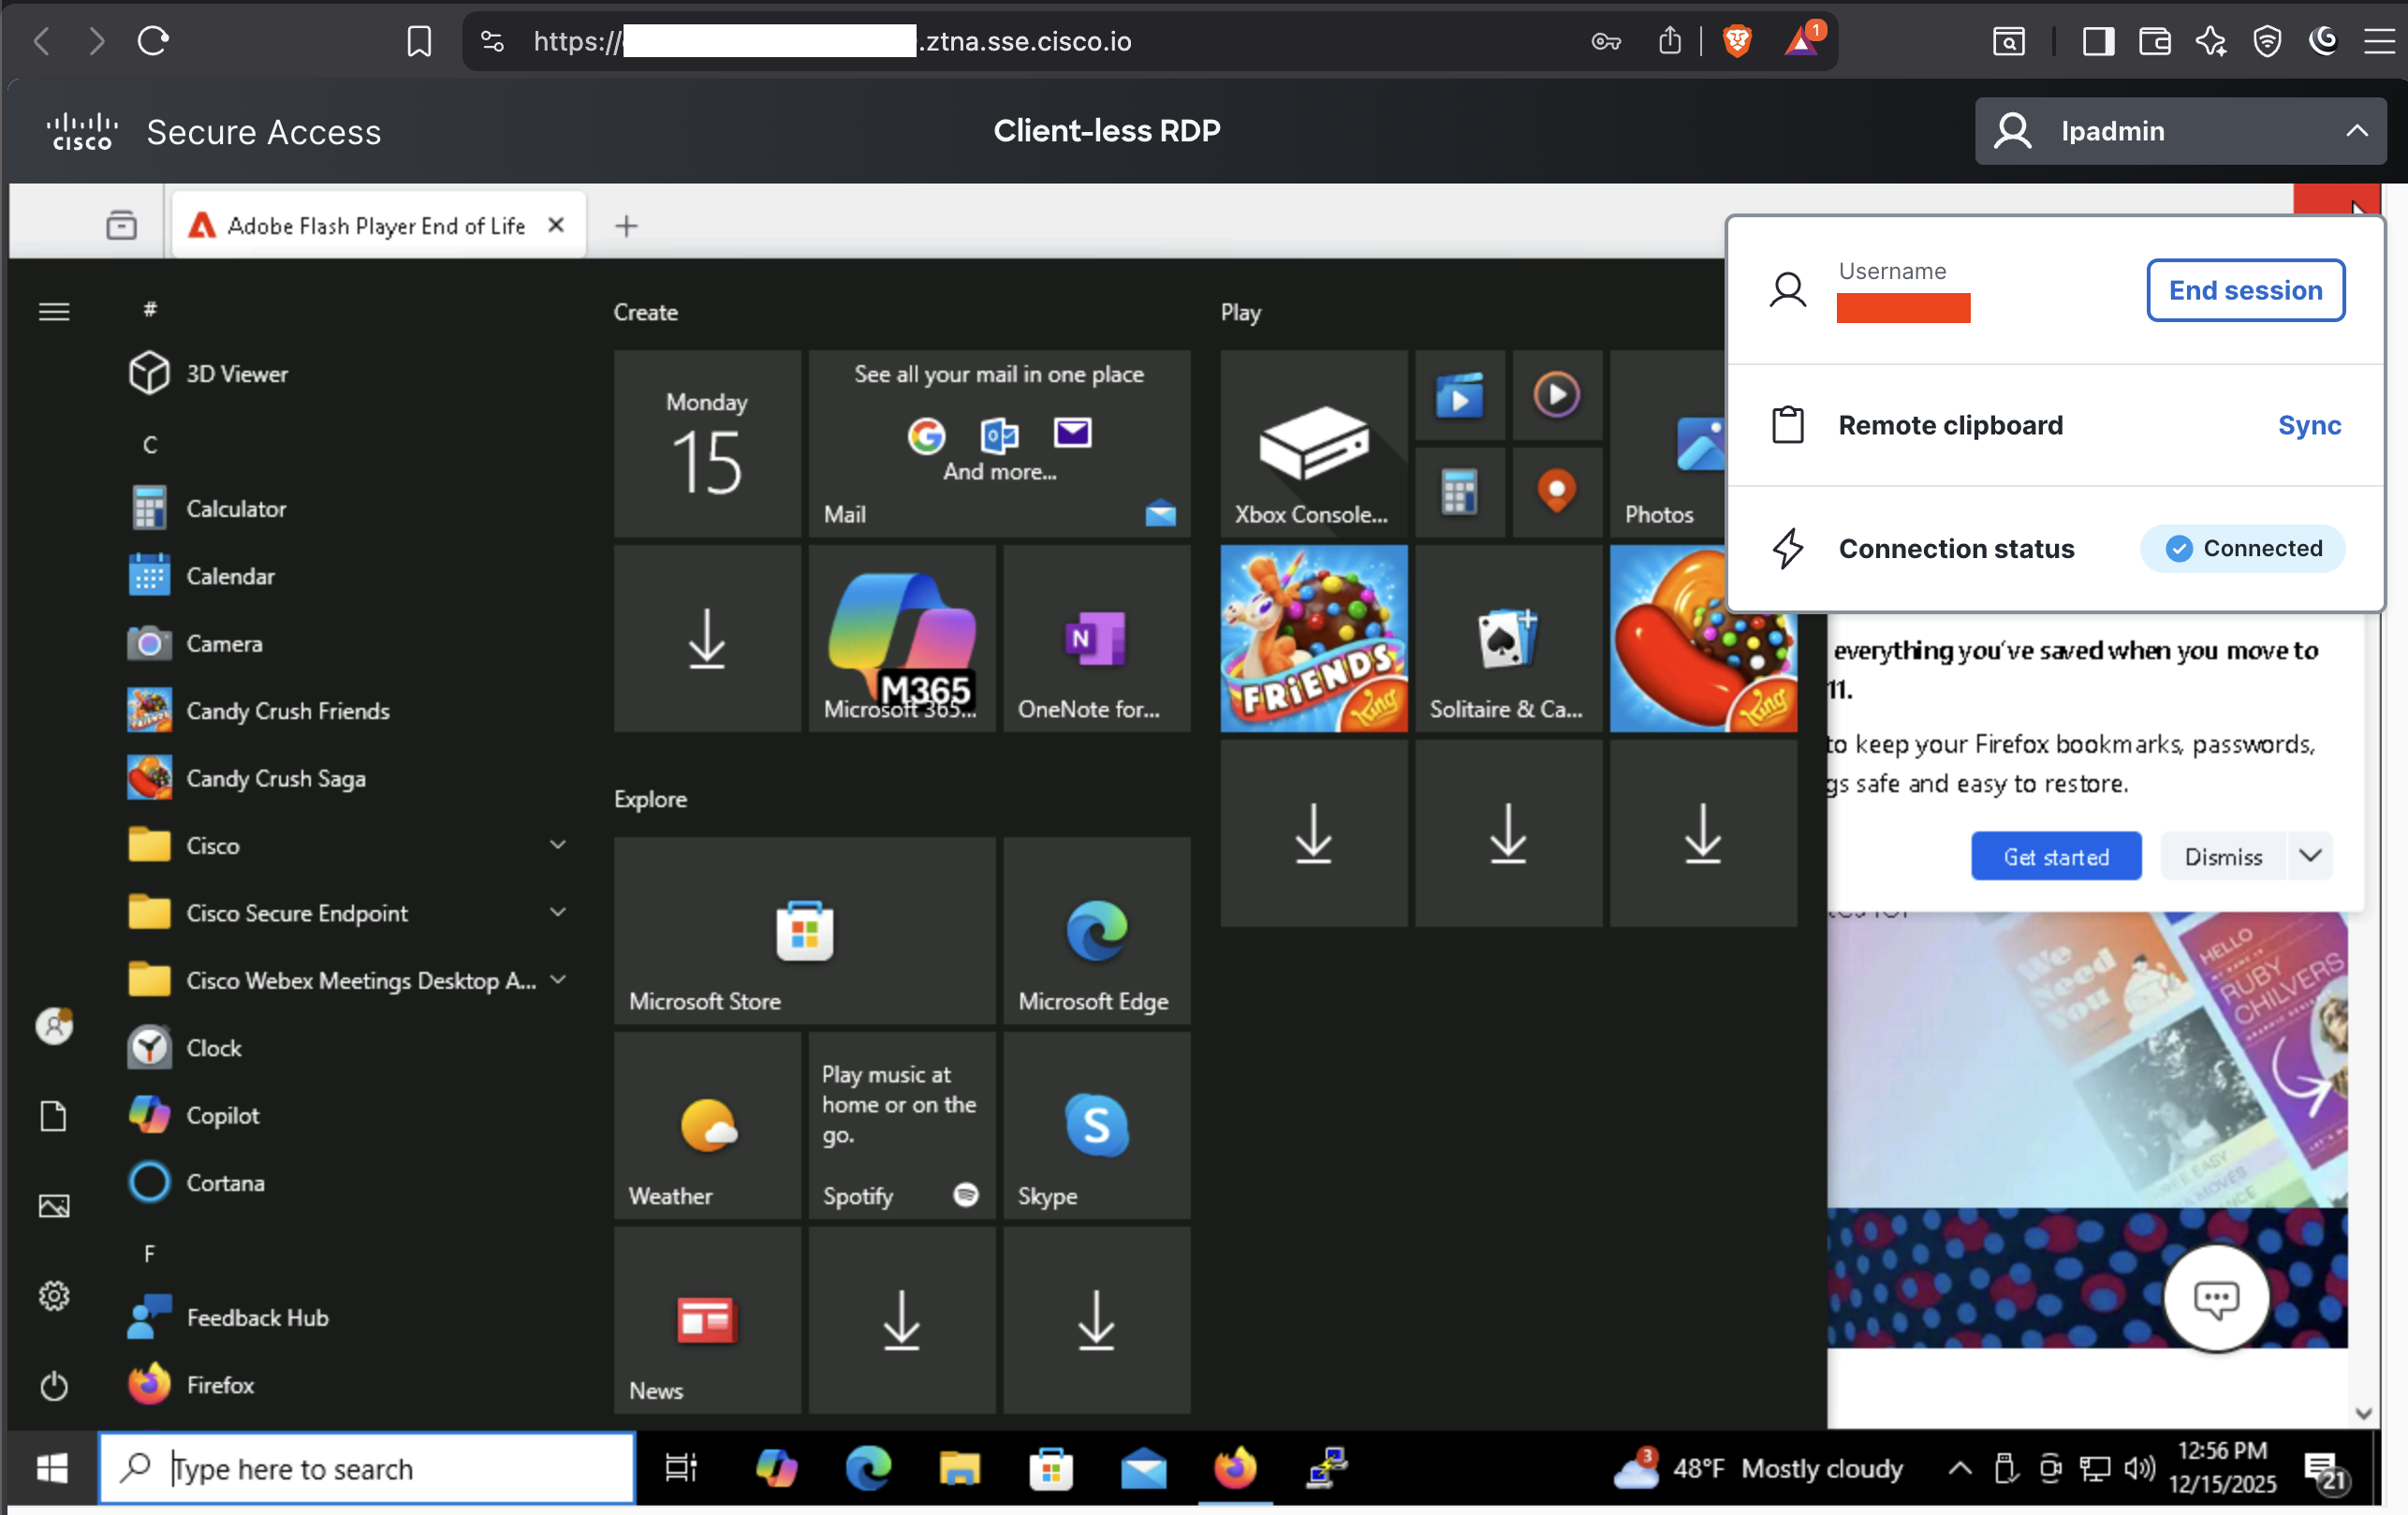Click the Copilot icon on the taskbar
This screenshot has height=1515, width=2408.
tap(777, 1468)
